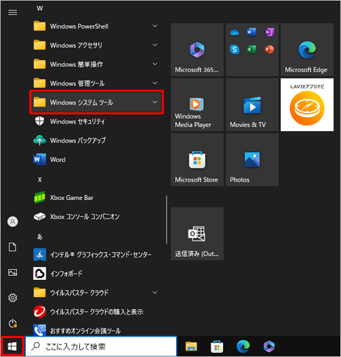Click the あ letter group header

coord(40,237)
